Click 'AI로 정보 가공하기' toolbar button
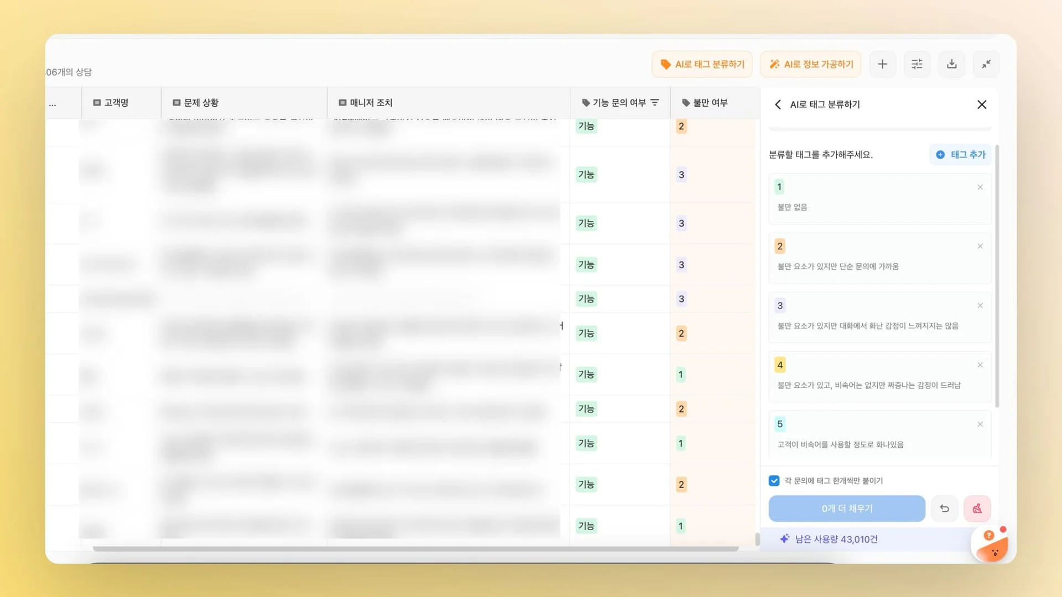Viewport: 1062px width, 597px height. [x=810, y=64]
